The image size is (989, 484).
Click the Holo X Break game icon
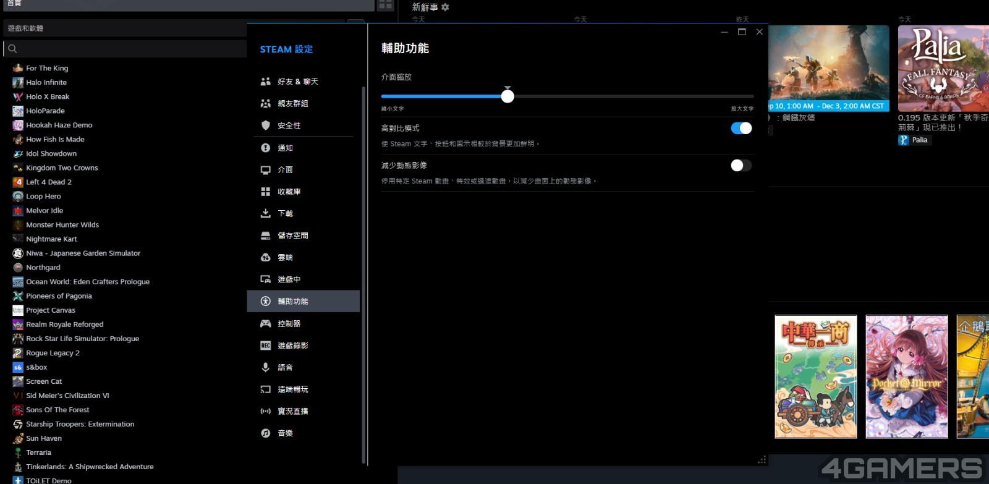coord(18,96)
